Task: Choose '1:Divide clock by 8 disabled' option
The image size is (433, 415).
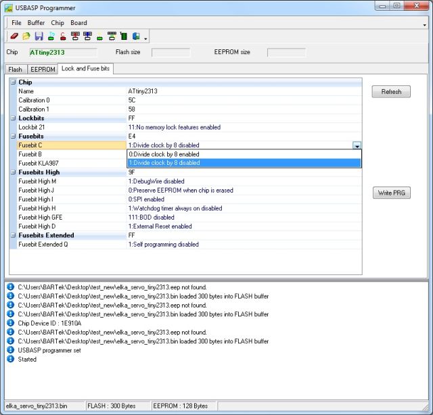Action: pos(244,163)
